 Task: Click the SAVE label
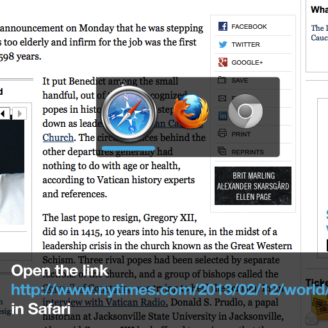tap(240, 81)
